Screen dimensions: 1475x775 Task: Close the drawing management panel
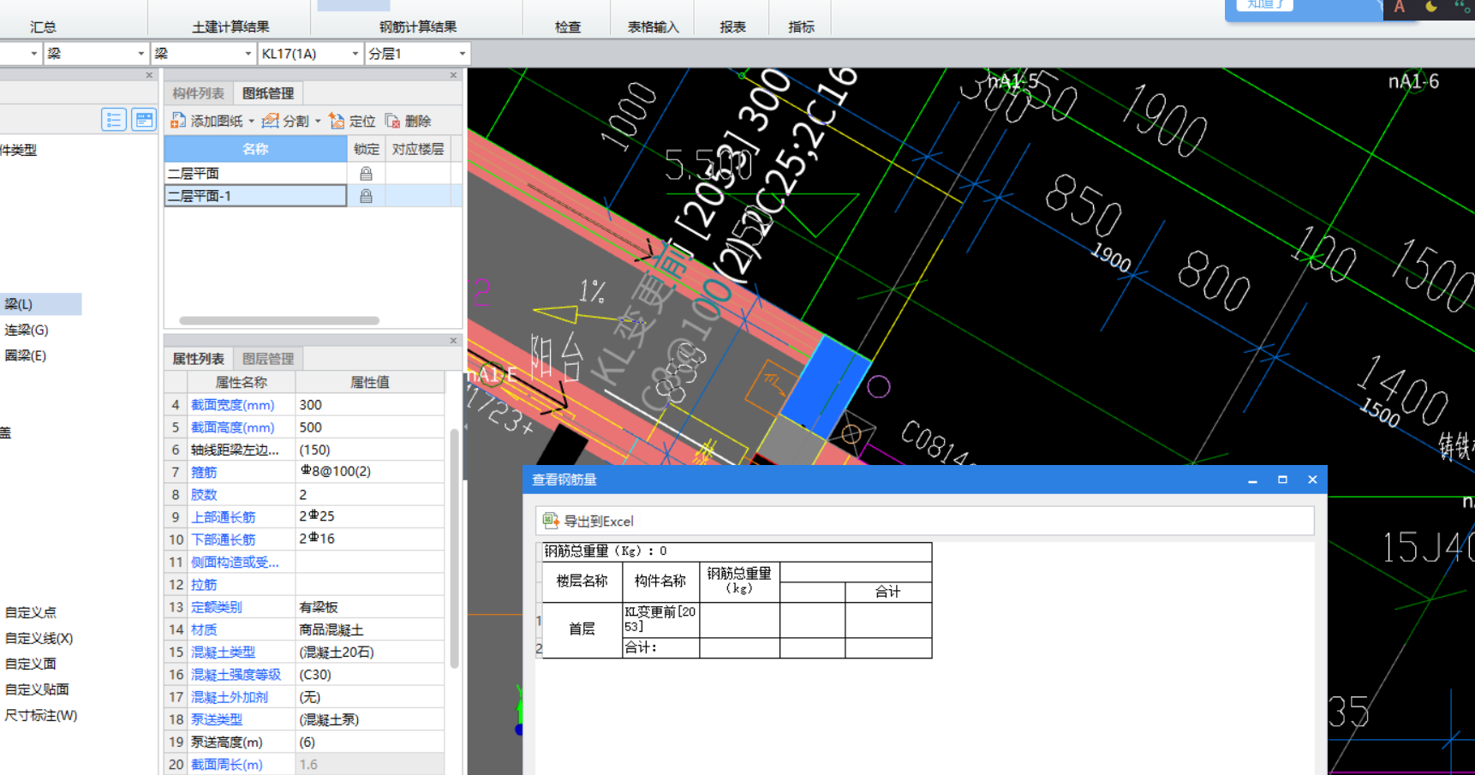453,75
